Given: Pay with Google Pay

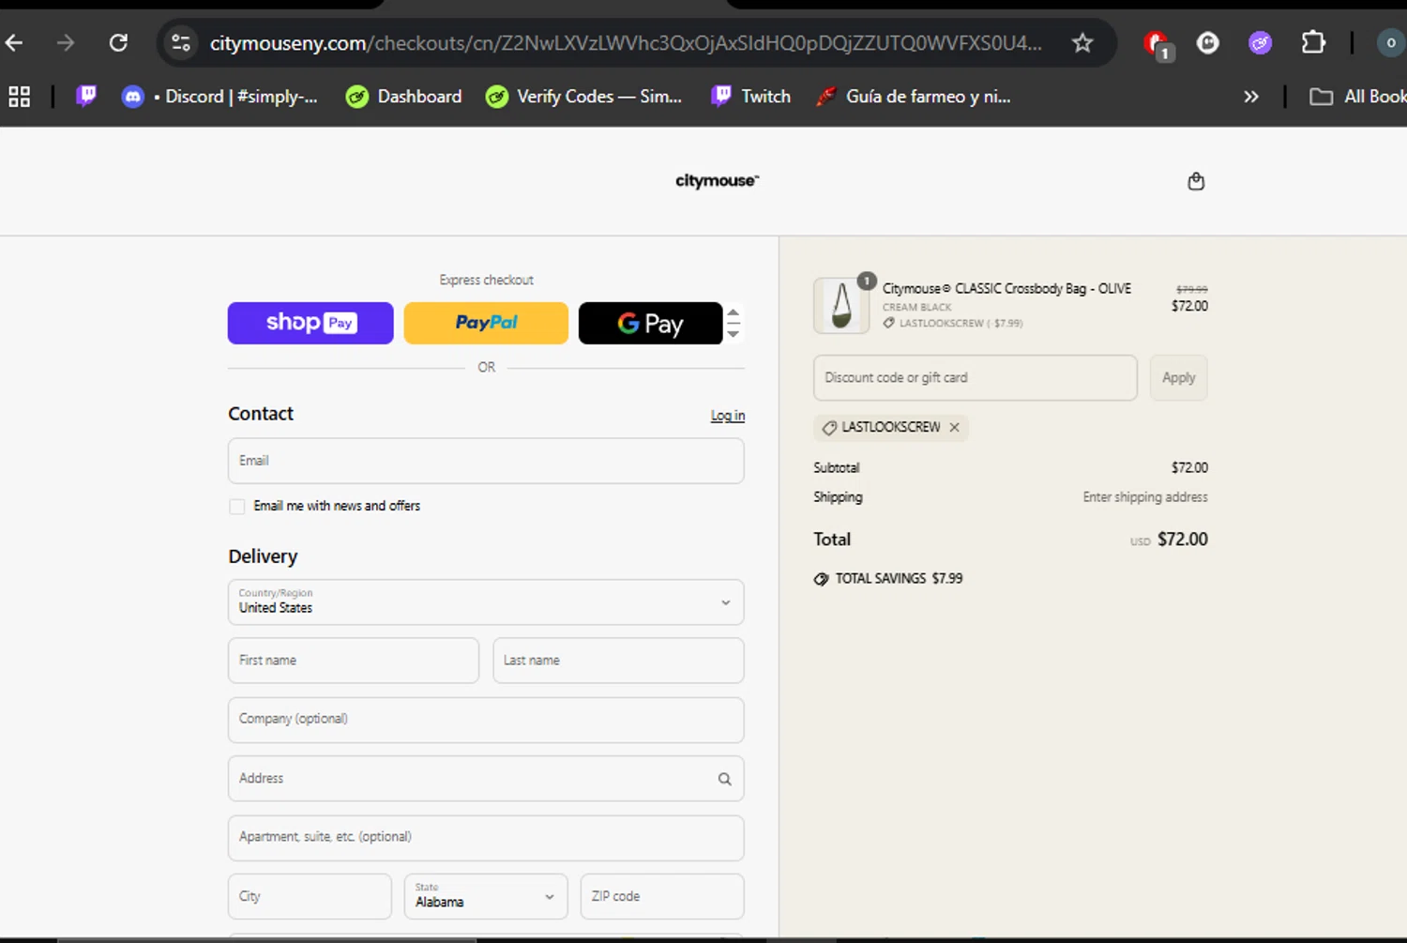Looking at the screenshot, I should tap(650, 323).
